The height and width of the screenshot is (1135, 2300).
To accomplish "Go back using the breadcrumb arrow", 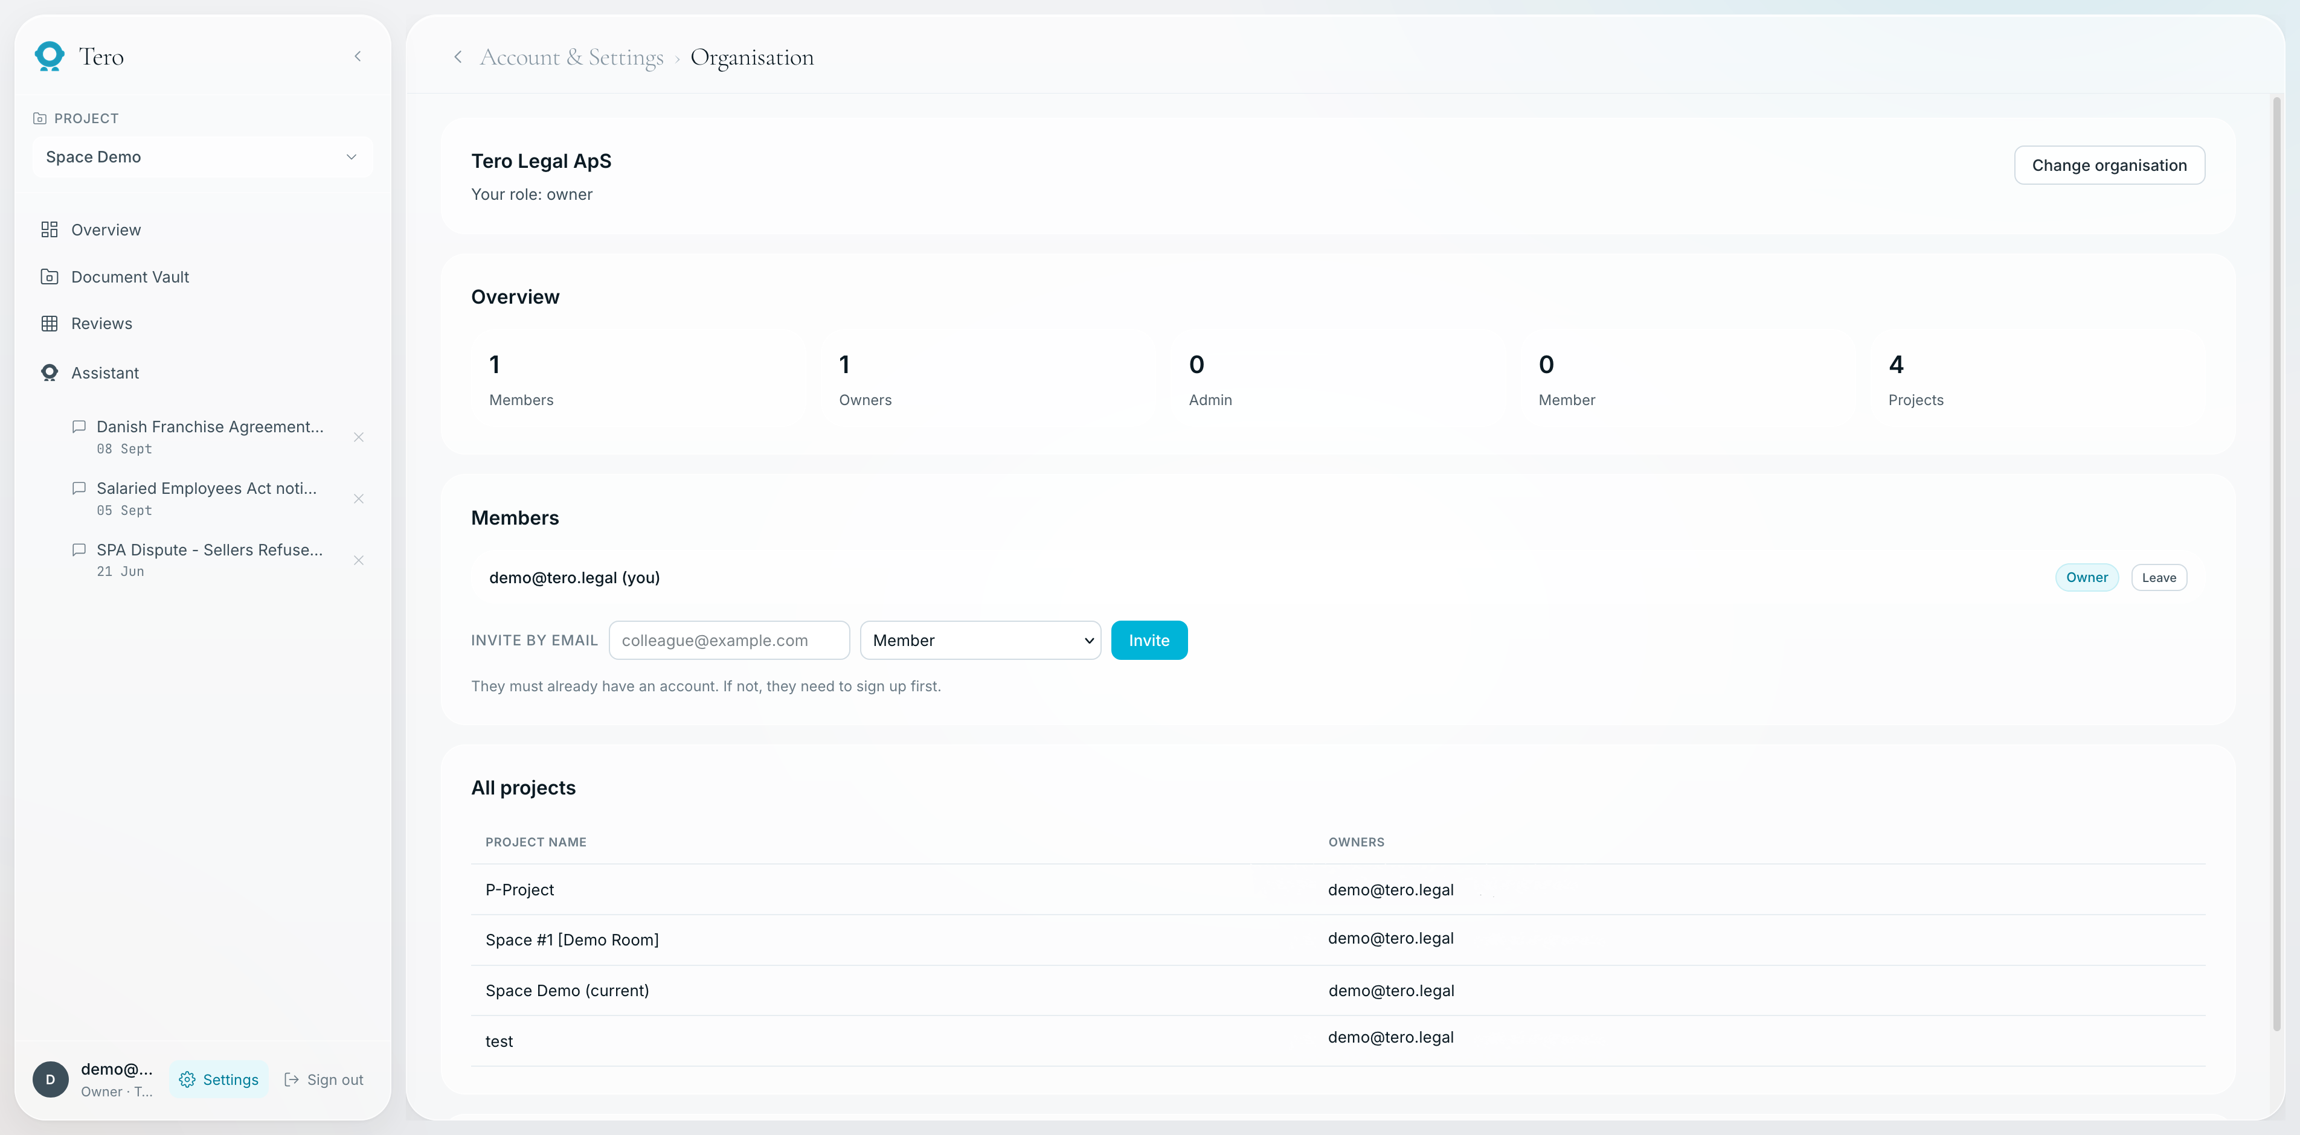I will [458, 57].
